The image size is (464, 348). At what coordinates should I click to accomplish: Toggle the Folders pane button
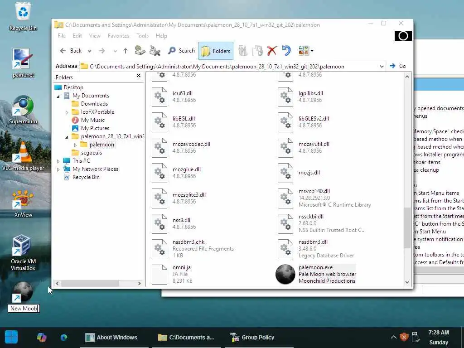point(216,51)
